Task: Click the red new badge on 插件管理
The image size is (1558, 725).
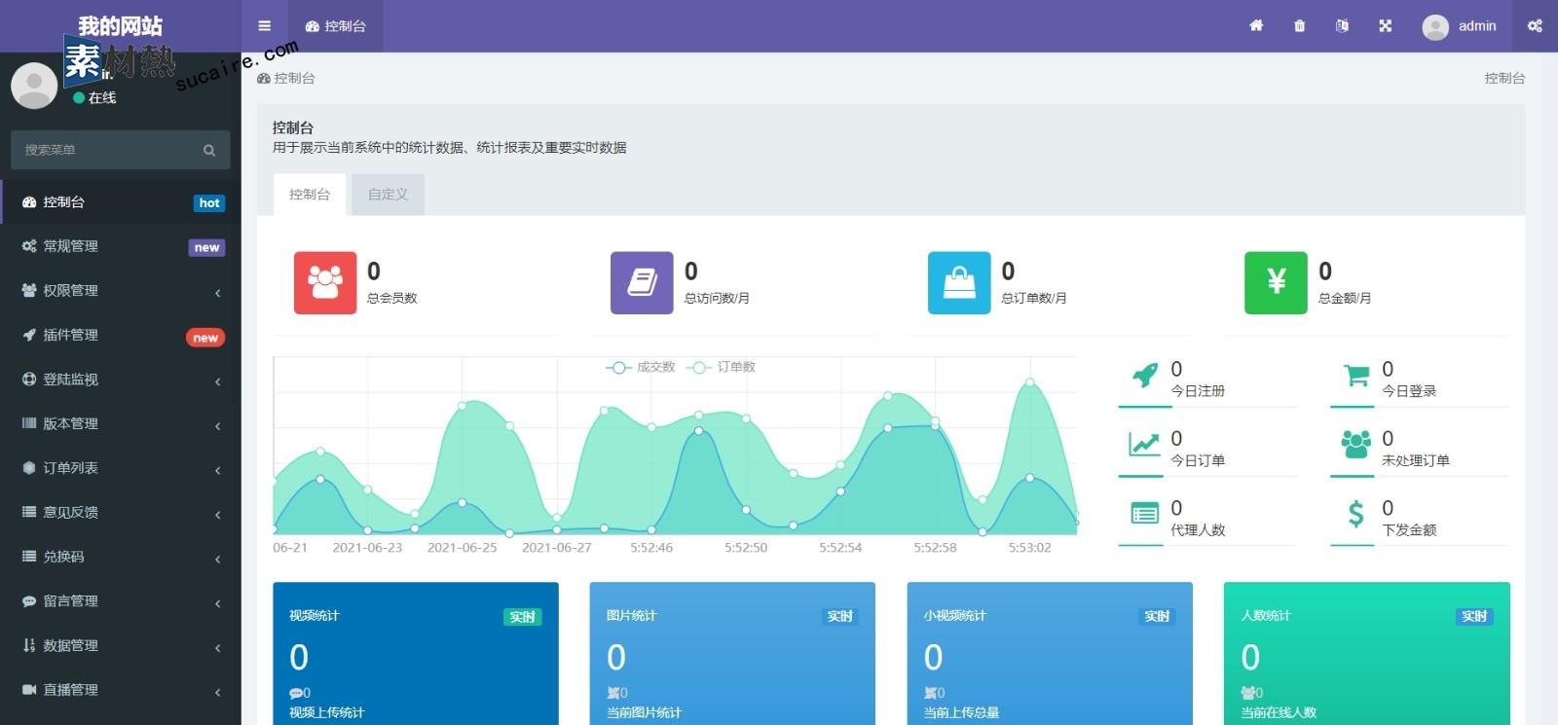Action: (x=205, y=338)
